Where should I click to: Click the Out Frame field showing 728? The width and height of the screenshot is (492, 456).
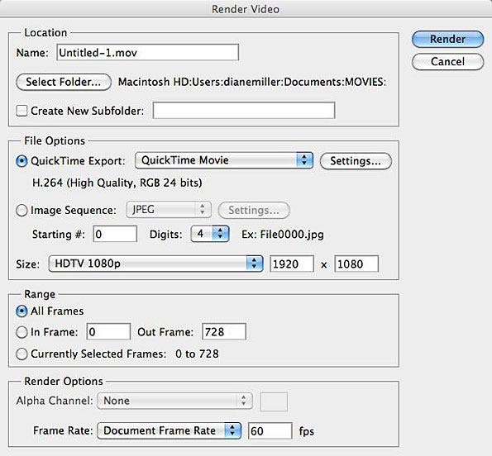point(224,331)
